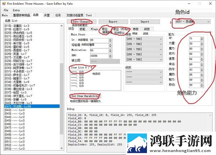Image resolution: width=216 pixels, height=155 pixels.
Task: Open the first 战技 dropdown
Action: pyautogui.click(x=144, y=72)
